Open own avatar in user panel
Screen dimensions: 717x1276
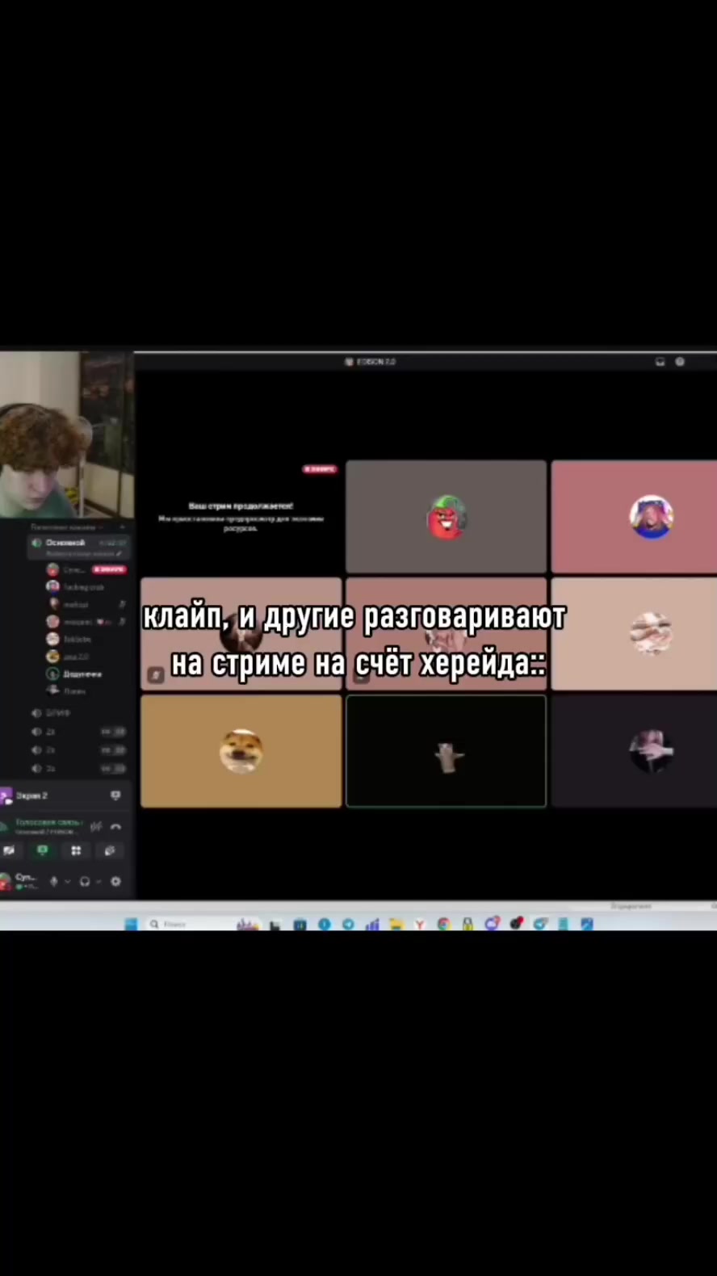[x=6, y=881]
